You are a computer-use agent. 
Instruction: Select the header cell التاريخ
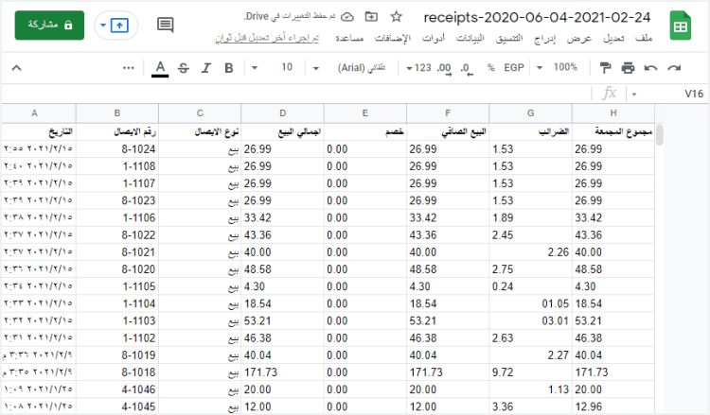pyautogui.click(x=39, y=131)
